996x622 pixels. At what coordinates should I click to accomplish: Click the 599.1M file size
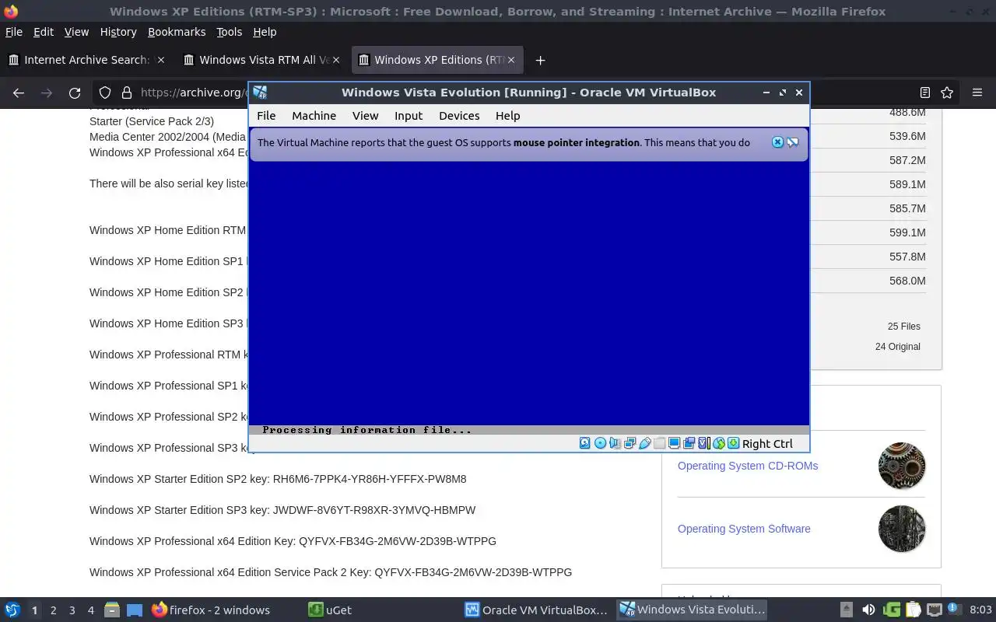[x=907, y=232]
